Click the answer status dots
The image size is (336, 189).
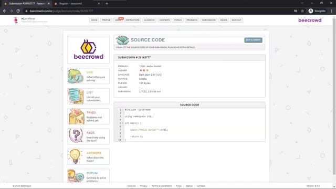[x=144, y=70]
